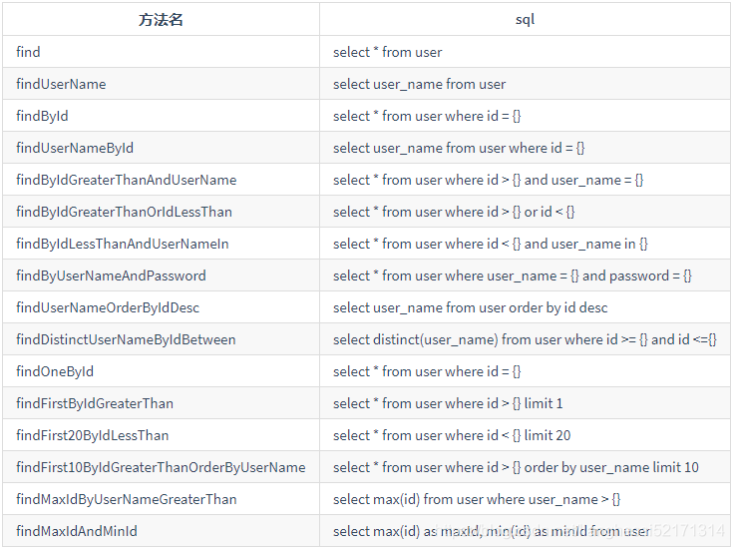Select findByIdLessThanAndUserNameIn method cell
This screenshot has height=549, width=734.
coord(122,244)
